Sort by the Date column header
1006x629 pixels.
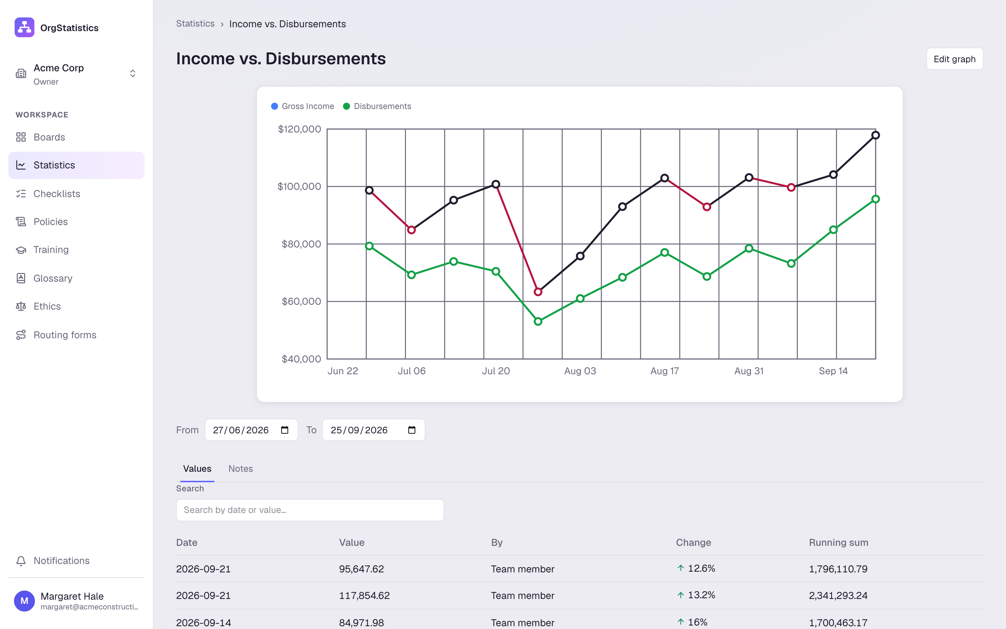[x=187, y=542]
